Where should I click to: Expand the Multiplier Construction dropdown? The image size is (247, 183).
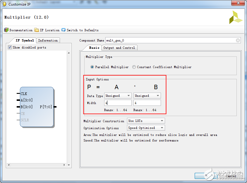[146, 121]
